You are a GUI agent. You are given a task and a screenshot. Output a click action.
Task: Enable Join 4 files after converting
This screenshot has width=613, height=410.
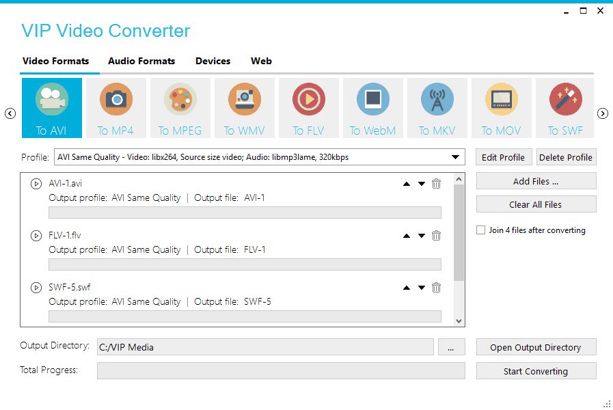481,230
